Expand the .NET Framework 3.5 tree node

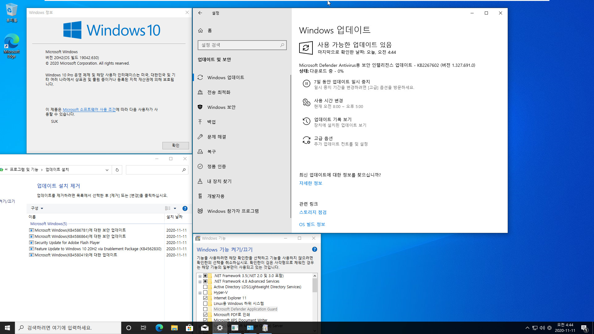pyautogui.click(x=200, y=276)
